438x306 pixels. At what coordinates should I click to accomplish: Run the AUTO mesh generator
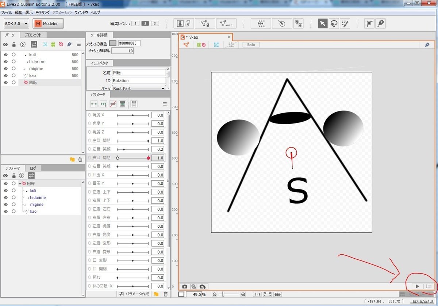[226, 24]
